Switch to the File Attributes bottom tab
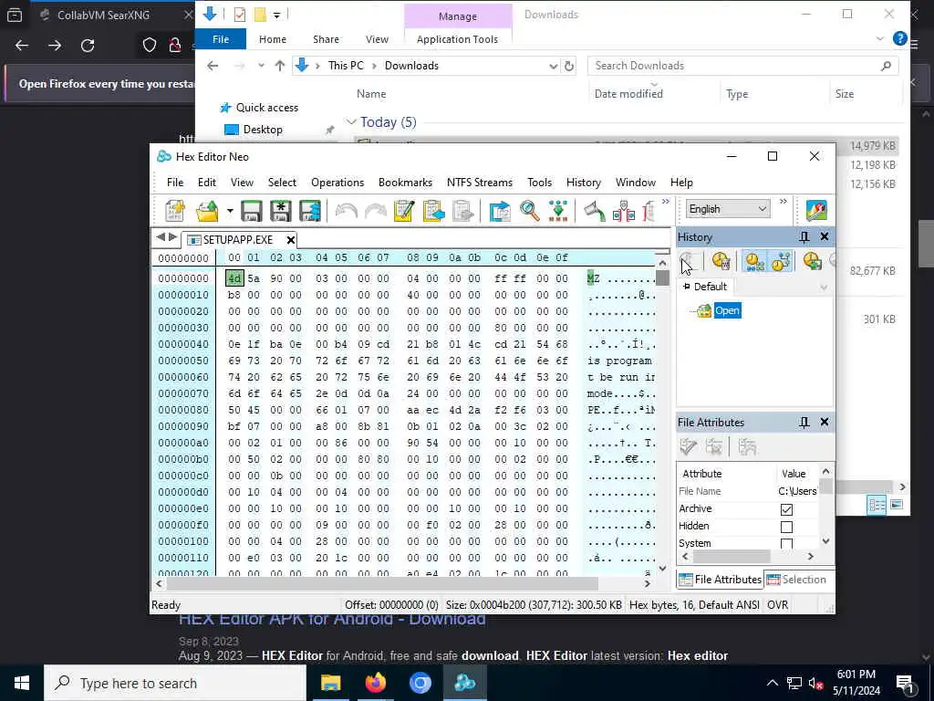 [x=721, y=580]
